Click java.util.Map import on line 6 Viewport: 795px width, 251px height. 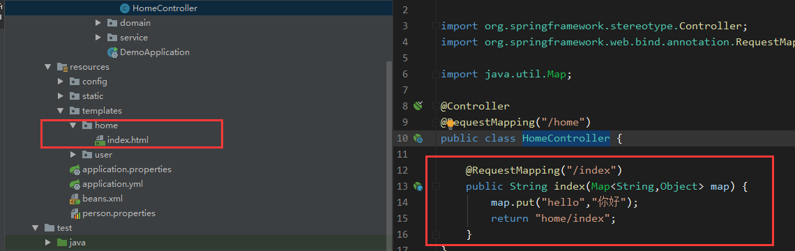tap(525, 74)
